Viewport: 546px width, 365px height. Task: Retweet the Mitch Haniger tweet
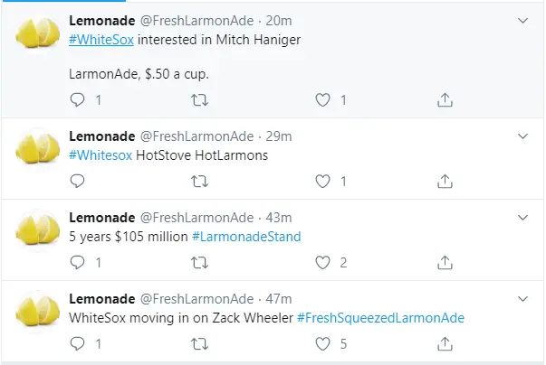pos(199,99)
